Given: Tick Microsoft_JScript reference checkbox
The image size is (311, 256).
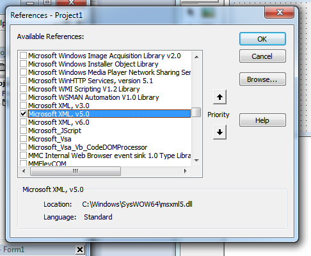Looking at the screenshot, I should coord(23,131).
